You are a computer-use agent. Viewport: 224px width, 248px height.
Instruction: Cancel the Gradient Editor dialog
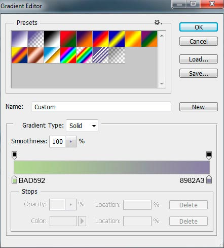click(x=199, y=41)
